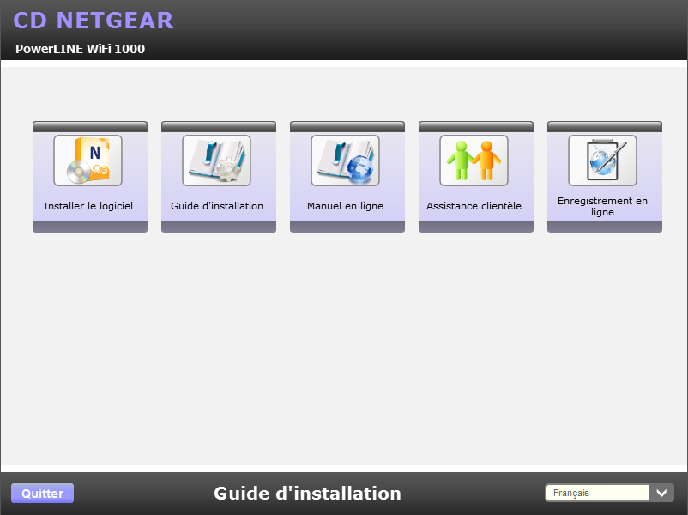Screen dimensions: 688x515
Task: Select the "Assistance clientèle" label
Action: (474, 206)
